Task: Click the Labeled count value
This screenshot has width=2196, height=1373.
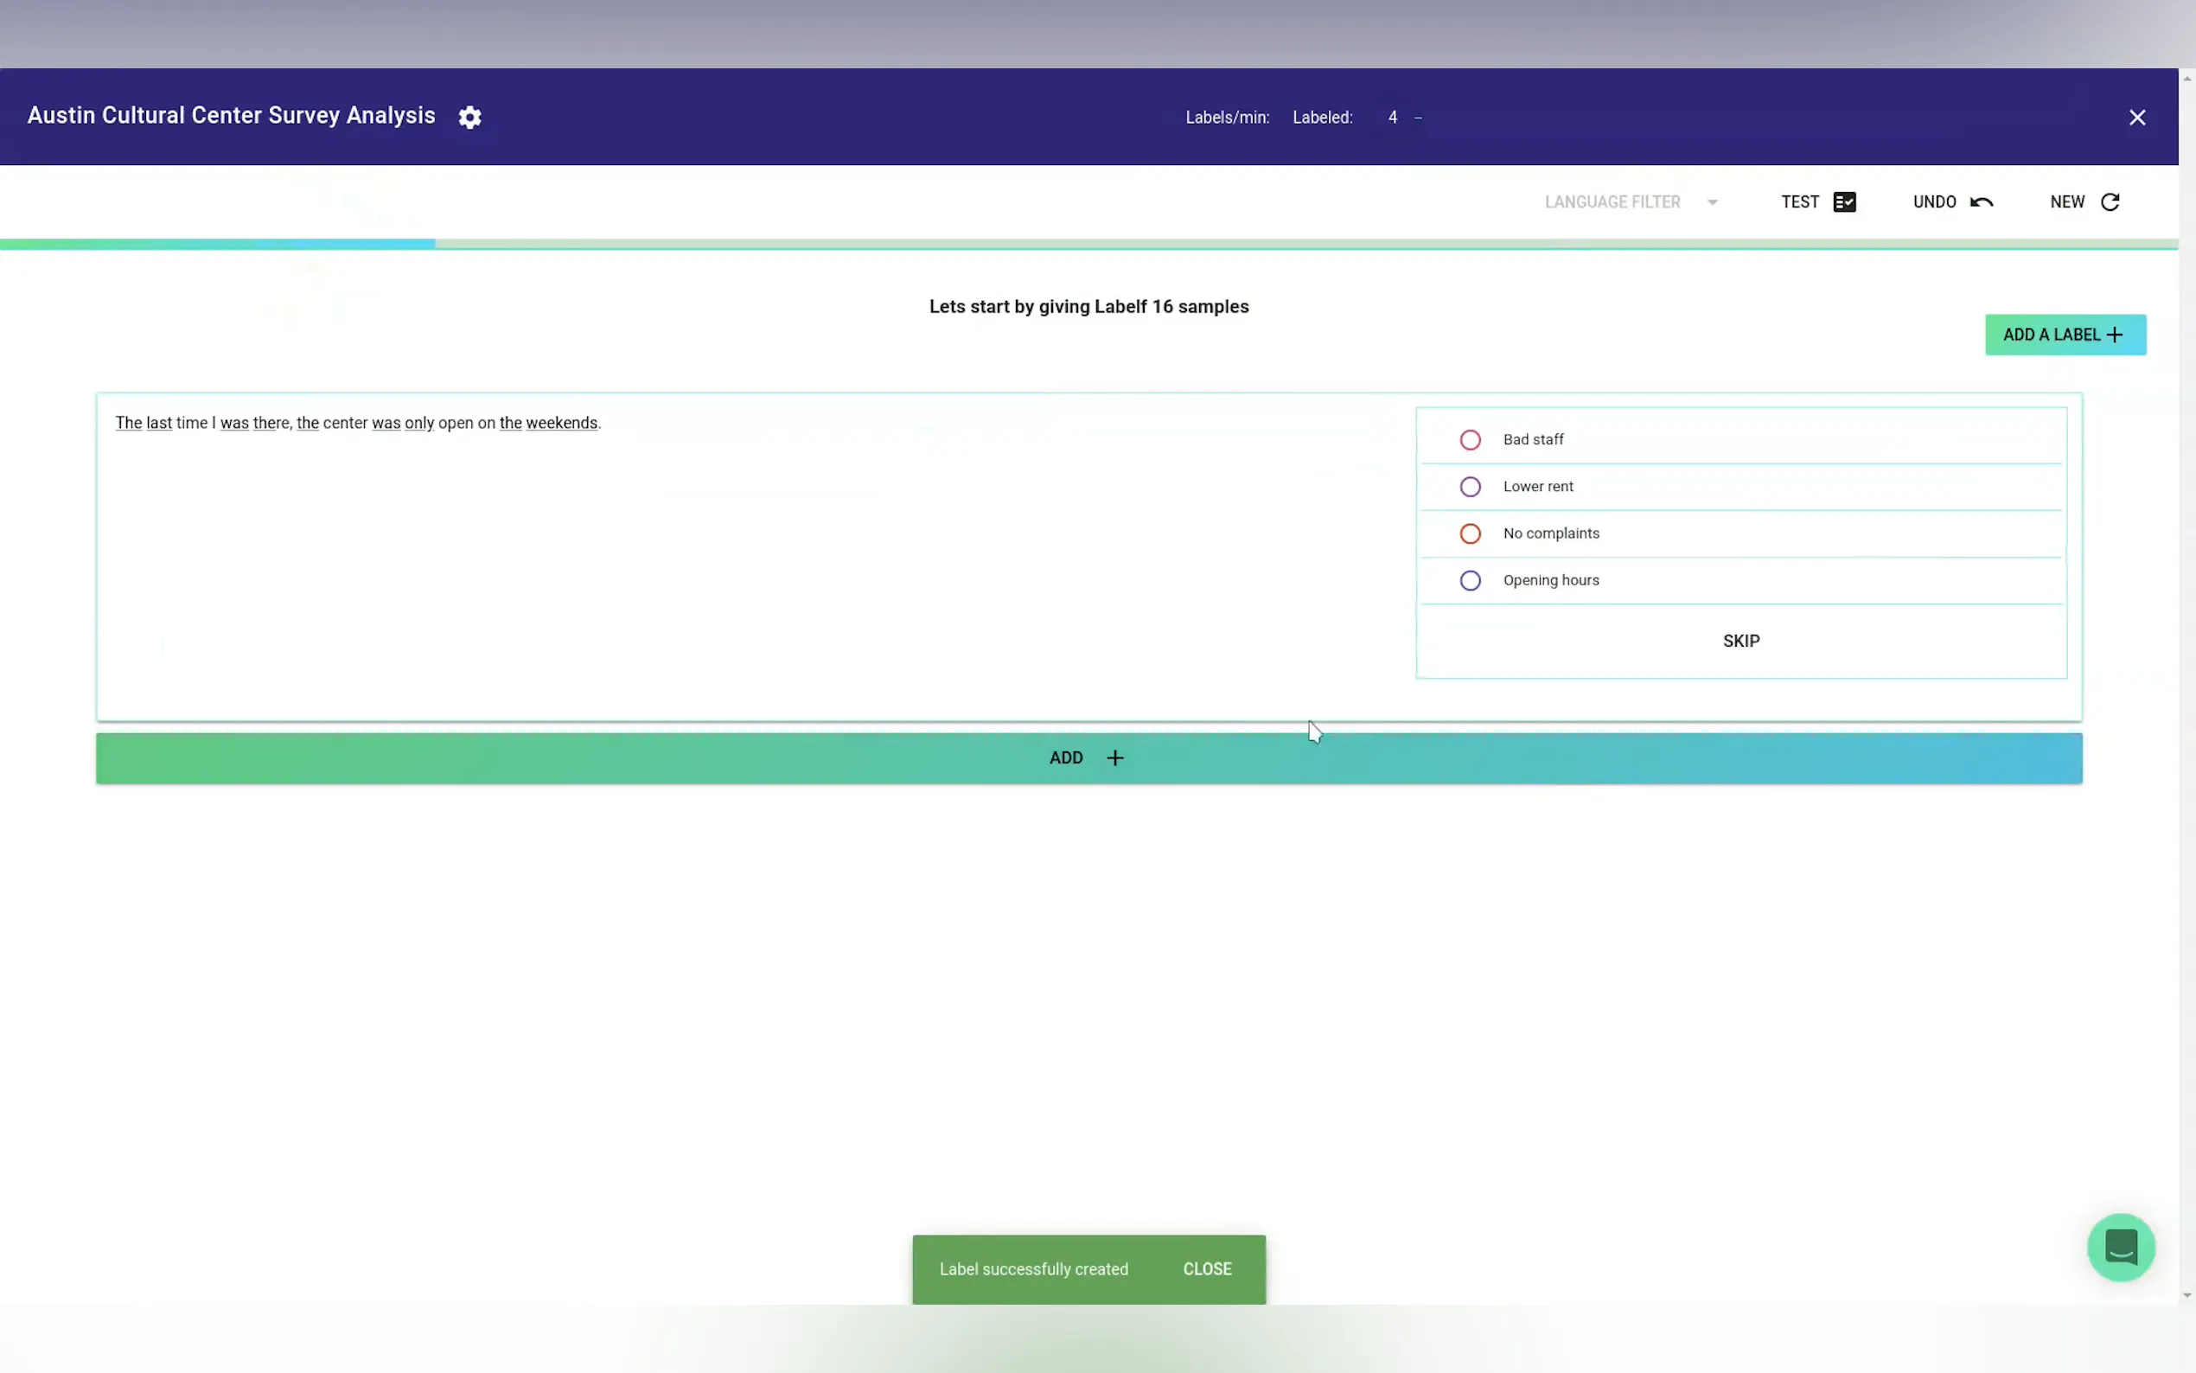Action: point(1392,117)
